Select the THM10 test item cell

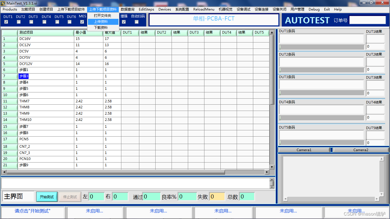pyautogui.click(x=46, y=120)
